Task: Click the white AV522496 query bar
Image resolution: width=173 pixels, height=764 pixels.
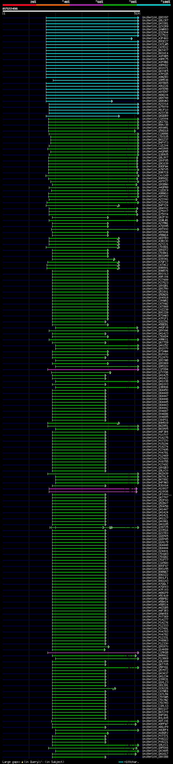Action: (71, 11)
